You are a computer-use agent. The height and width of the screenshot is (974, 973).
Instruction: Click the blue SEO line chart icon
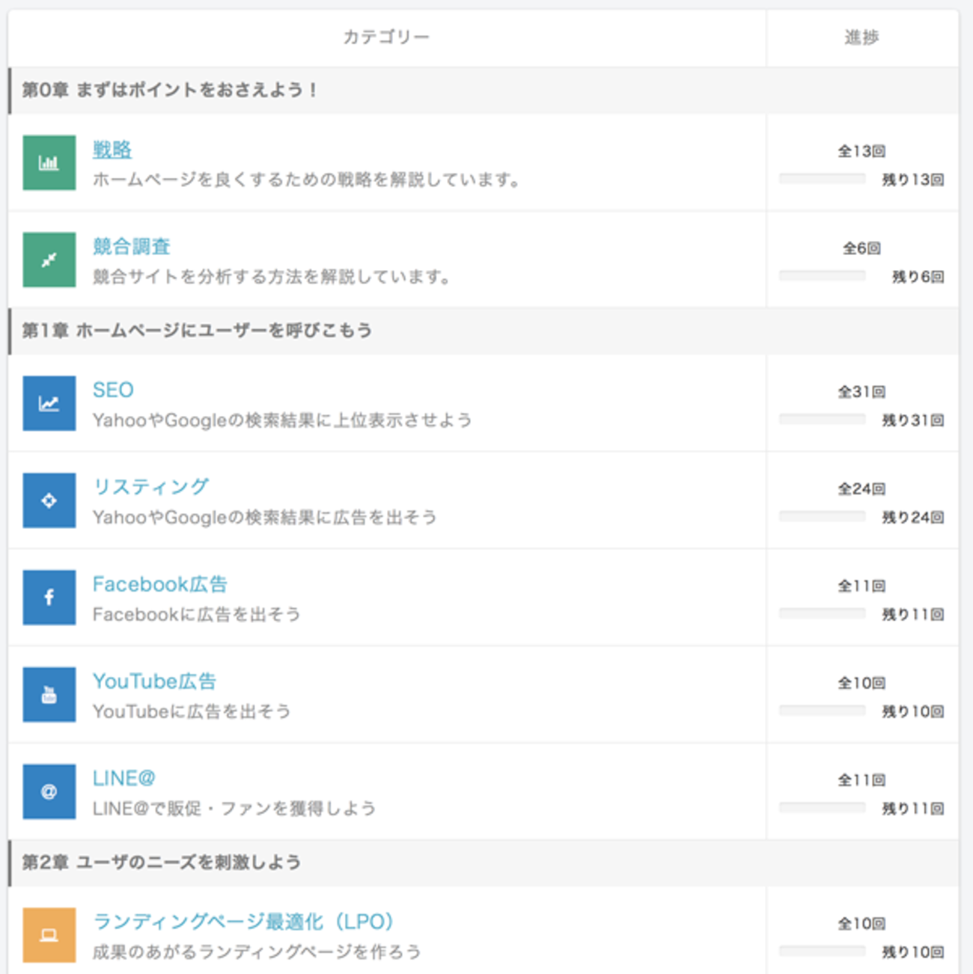[x=49, y=404]
